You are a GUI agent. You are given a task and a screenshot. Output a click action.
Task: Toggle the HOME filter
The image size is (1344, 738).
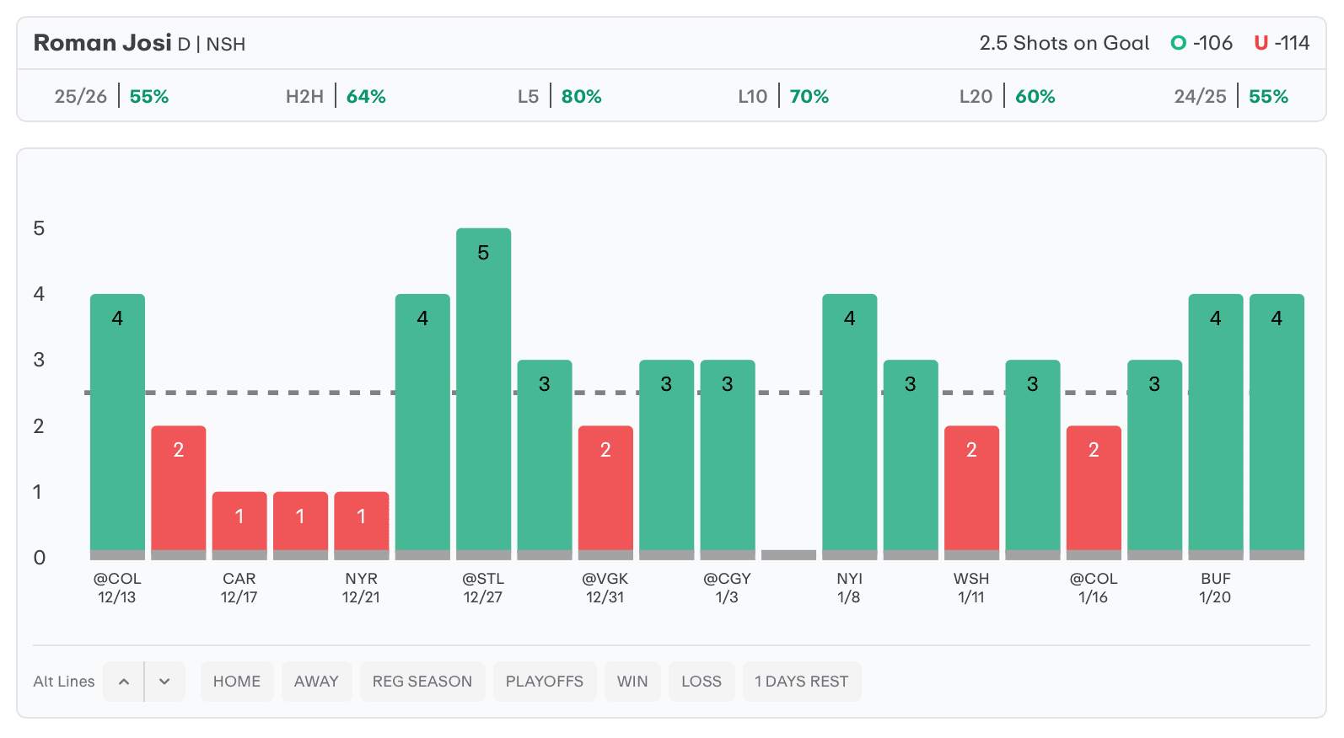(x=237, y=682)
